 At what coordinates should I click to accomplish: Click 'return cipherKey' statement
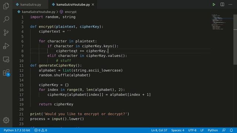click(56, 104)
